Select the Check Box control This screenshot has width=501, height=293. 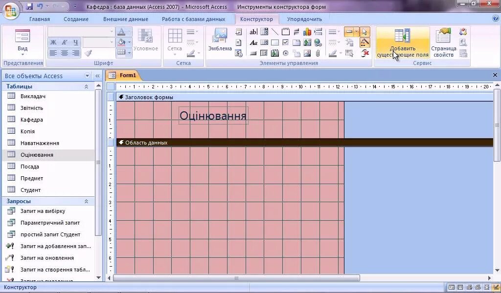point(286,42)
